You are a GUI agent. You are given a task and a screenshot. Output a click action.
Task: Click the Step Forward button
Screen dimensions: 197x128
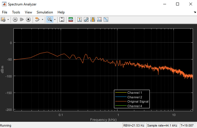pyautogui.click(x=22, y=19)
